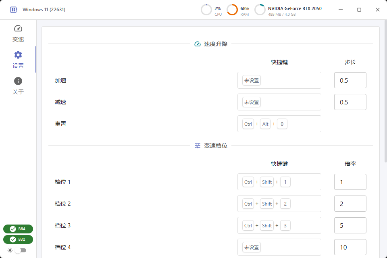
Task: Click the sliders icon beside 变速档位
Action: (x=198, y=146)
